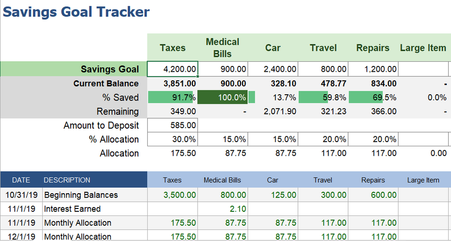Click the Car savings goal 2,400.00 cell
This screenshot has width=451, height=241.
273,69
